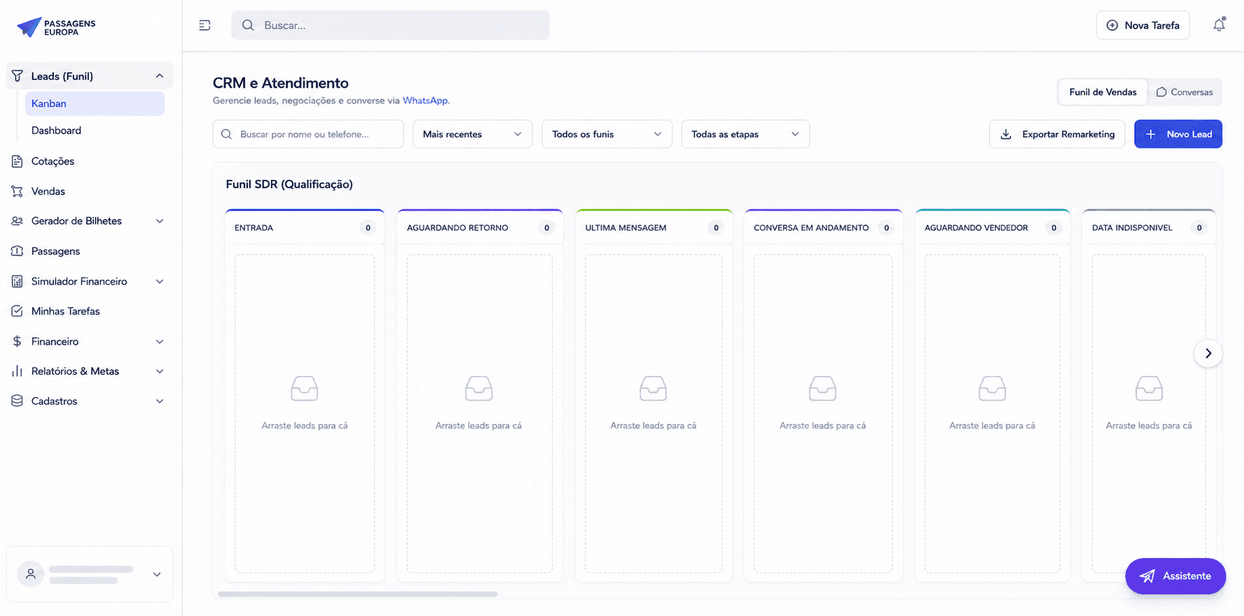Viewport: 1244px width, 616px height.
Task: Open the WhatsApp link
Action: tap(425, 100)
